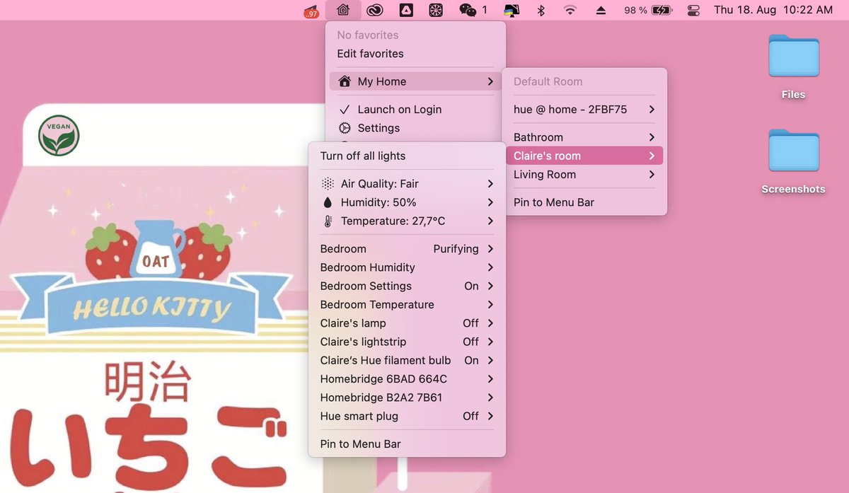The image size is (849, 493).
Task: Click the date and time in menu bar
Action: click(x=773, y=10)
